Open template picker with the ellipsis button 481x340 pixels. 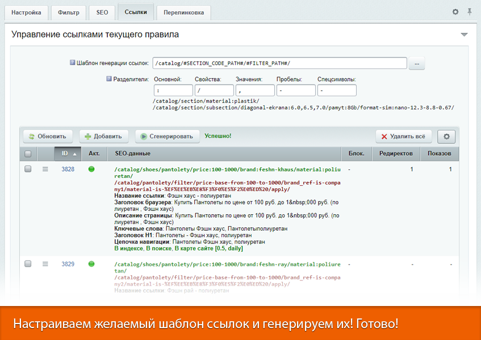pyautogui.click(x=416, y=63)
